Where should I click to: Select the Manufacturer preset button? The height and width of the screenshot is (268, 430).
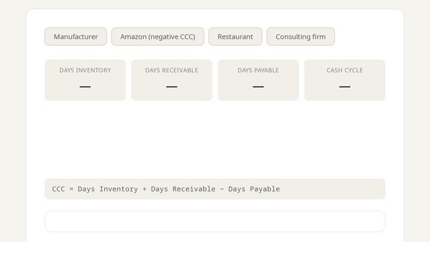coord(76,37)
